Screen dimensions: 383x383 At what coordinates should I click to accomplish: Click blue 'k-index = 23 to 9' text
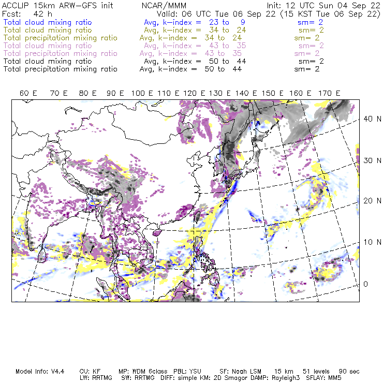[204, 22]
